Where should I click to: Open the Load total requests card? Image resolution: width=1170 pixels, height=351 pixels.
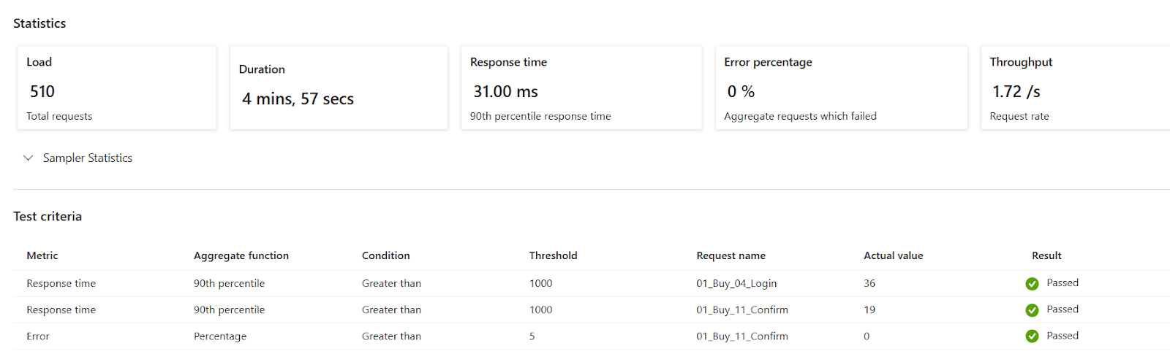(x=117, y=88)
